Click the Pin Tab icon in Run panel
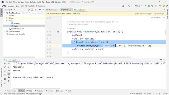169x95 pixels. point(5,83)
